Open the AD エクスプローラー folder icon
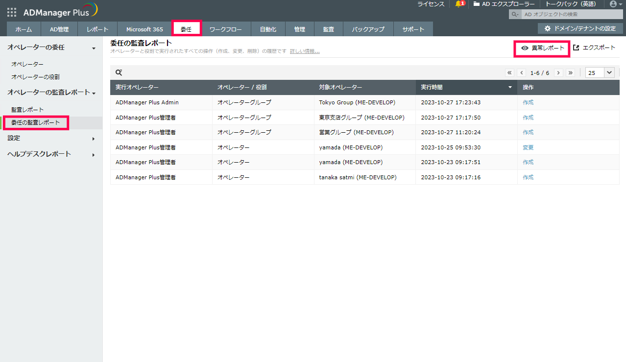Viewport: 626px width, 362px height. point(477,4)
